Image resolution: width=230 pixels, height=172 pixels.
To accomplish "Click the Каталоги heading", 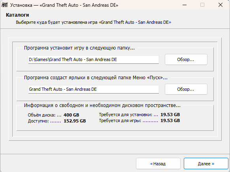I will 17,15.
